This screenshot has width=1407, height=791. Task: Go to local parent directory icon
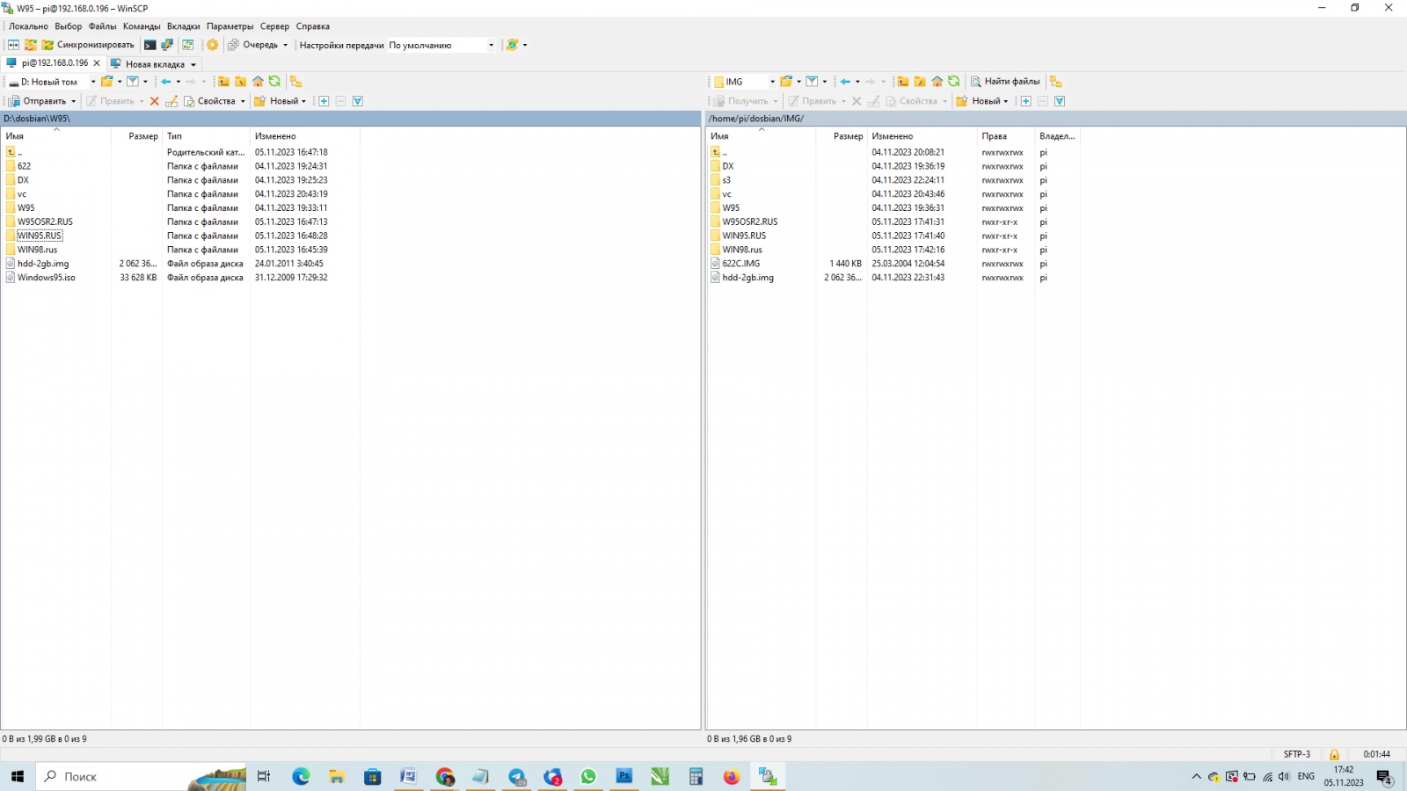pos(223,82)
